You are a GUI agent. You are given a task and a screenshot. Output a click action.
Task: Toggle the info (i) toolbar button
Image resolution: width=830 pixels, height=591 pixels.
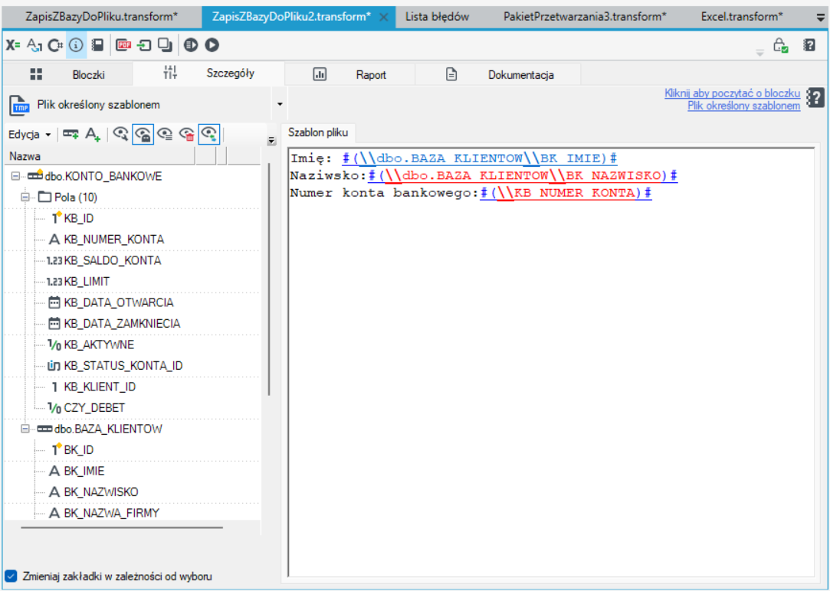[x=76, y=45]
